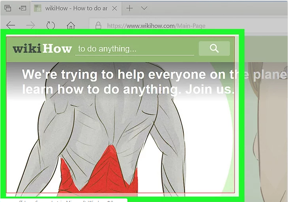Click the wikiHow favicon on the tab

pyautogui.click(x=37, y=8)
